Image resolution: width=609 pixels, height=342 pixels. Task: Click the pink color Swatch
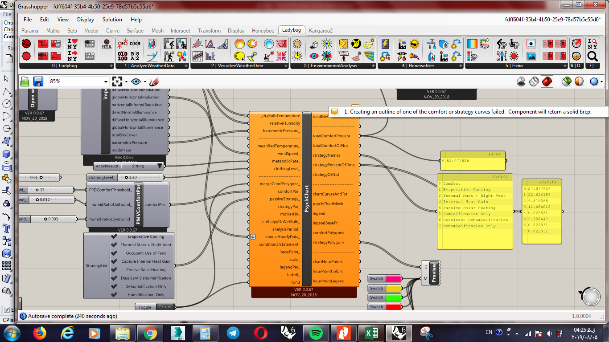393,279
